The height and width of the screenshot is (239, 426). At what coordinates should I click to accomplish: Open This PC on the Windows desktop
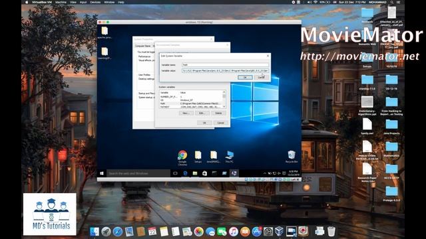[229, 157]
